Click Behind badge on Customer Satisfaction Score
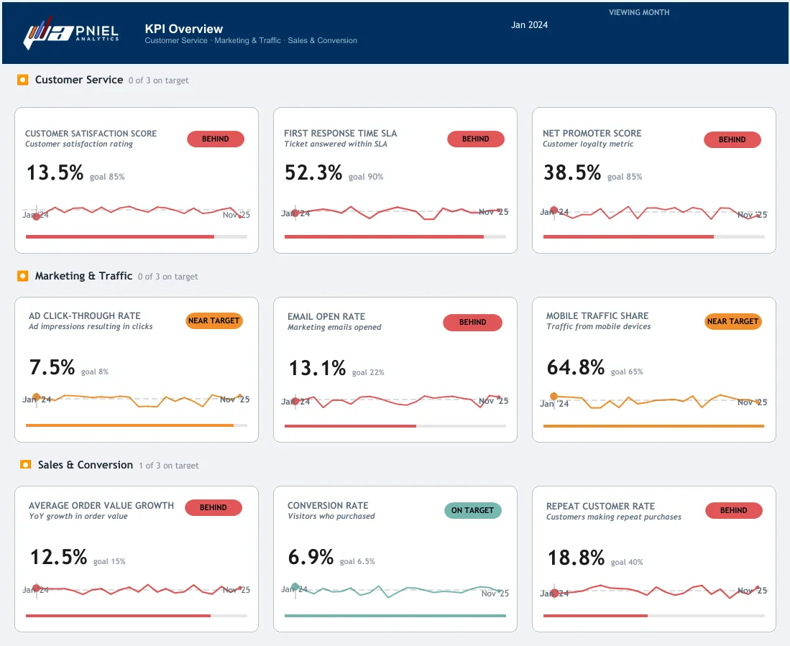The height and width of the screenshot is (646, 790). (216, 139)
